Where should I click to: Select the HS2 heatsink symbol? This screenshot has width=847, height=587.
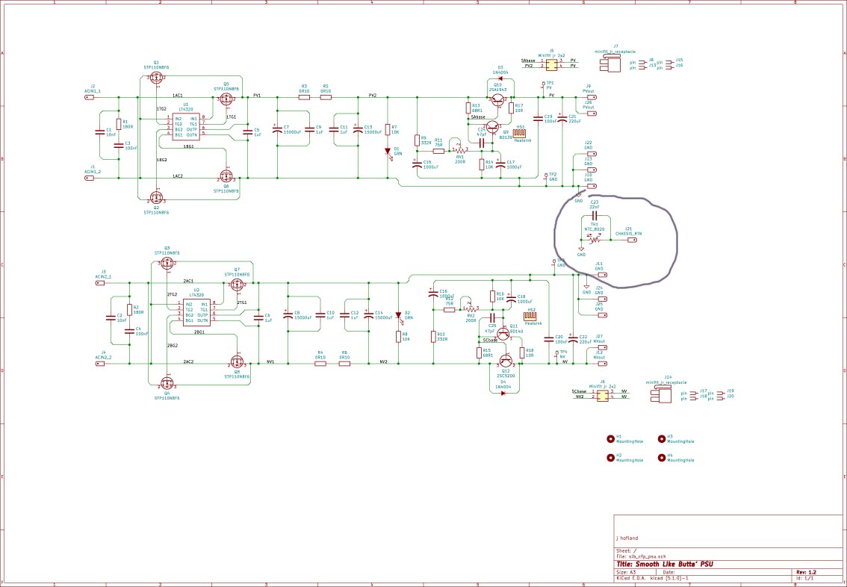tap(531, 317)
